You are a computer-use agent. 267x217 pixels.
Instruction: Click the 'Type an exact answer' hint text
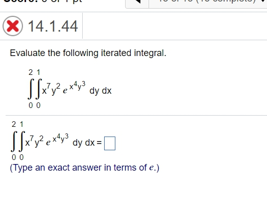pyautogui.click(x=84, y=168)
